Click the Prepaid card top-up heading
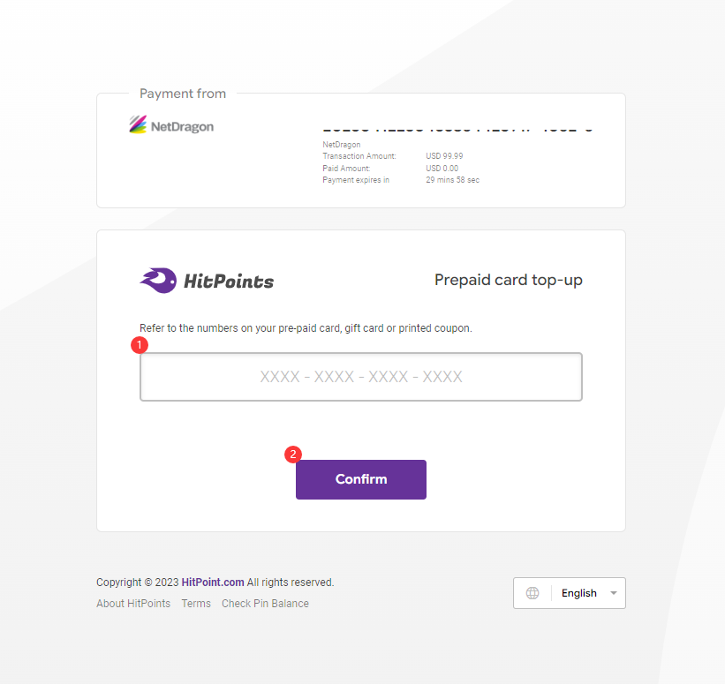This screenshot has width=725, height=684. coord(508,280)
